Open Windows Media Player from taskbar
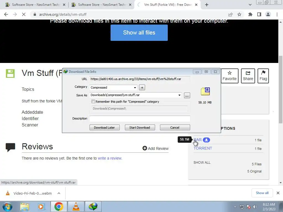This screenshot has width=283, height=212. point(41,207)
